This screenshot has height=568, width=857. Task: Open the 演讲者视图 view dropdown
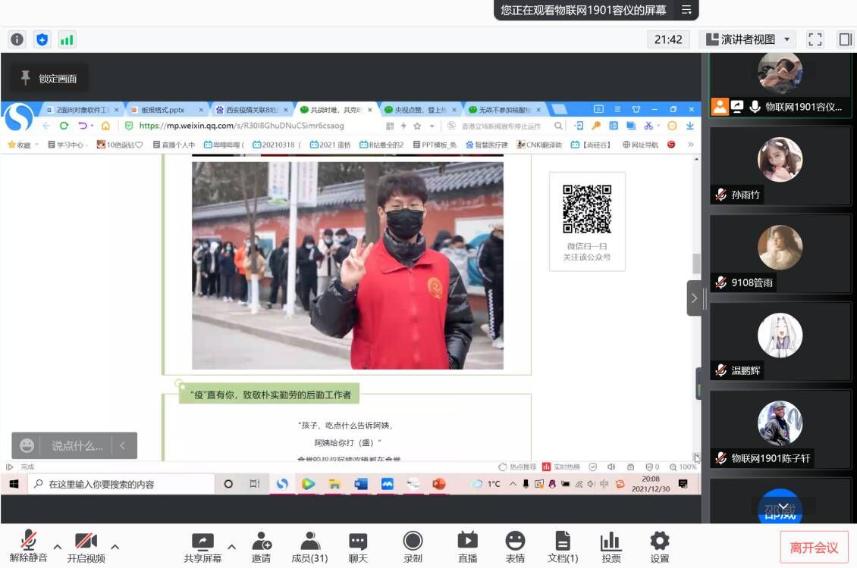748,39
